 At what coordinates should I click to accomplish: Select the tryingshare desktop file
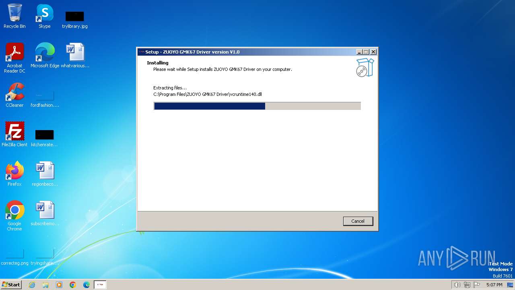coord(45,257)
